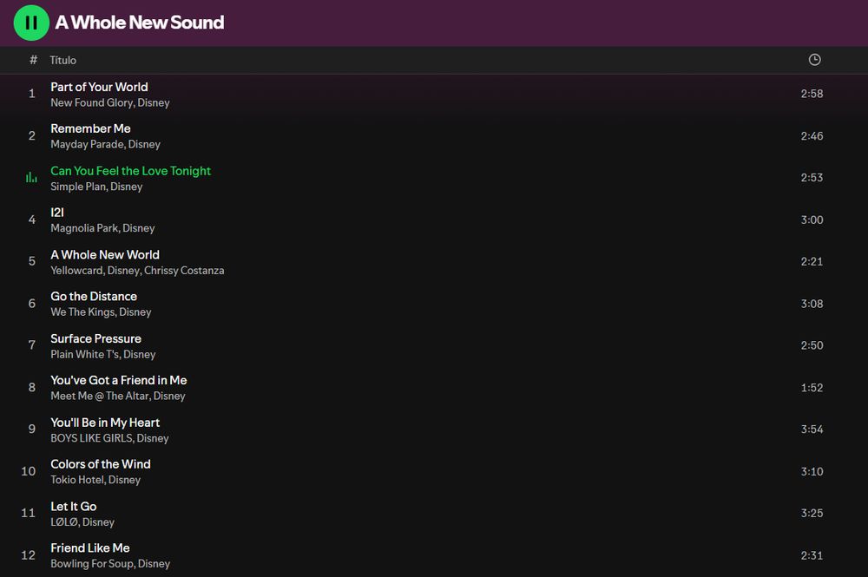Click track number 5
The image size is (868, 577).
pyautogui.click(x=31, y=261)
